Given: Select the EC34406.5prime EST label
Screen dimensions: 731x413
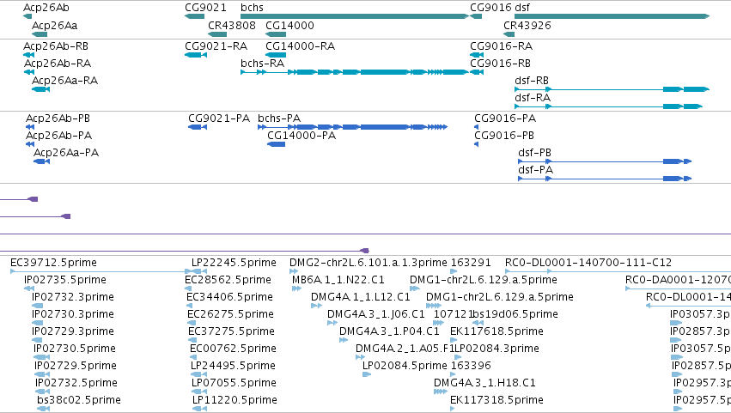Looking at the screenshot, I should [229, 297].
